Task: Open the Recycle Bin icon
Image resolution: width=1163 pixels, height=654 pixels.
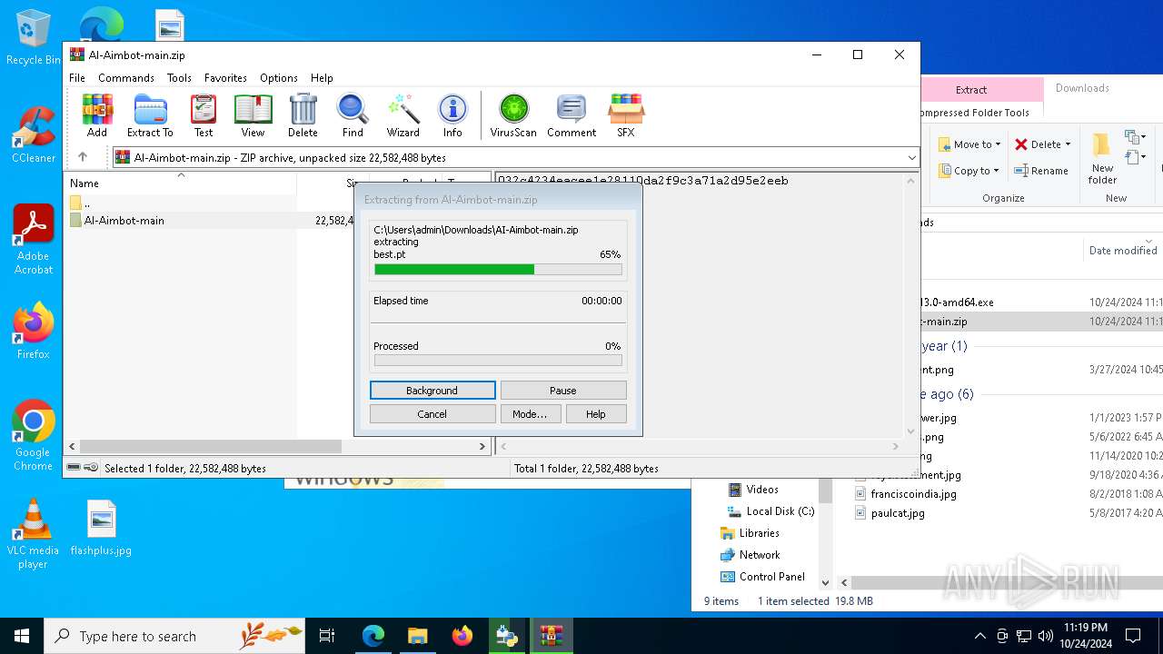Action: pyautogui.click(x=34, y=37)
